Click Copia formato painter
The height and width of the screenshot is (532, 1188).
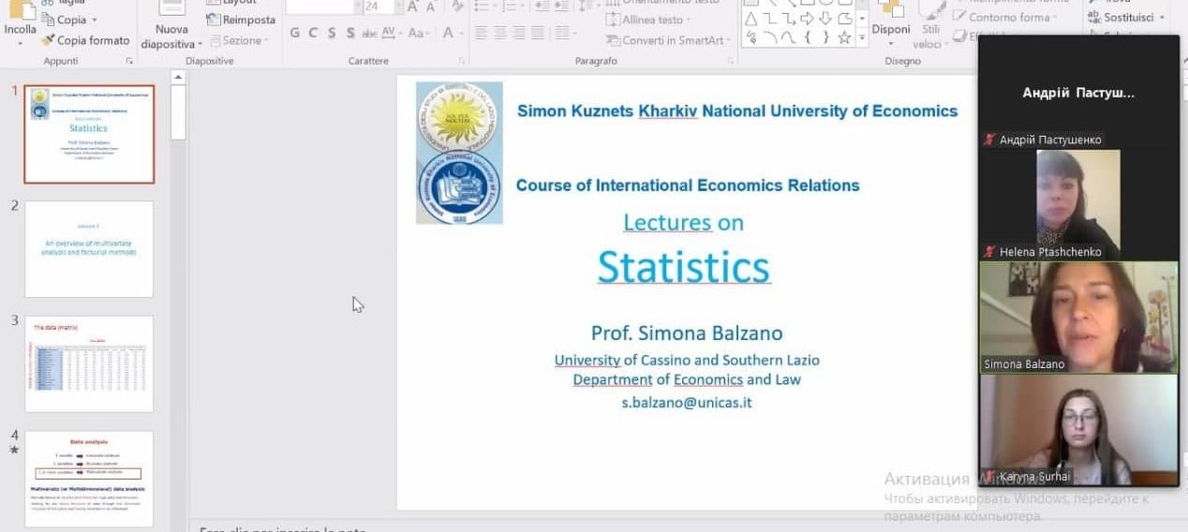(x=85, y=40)
